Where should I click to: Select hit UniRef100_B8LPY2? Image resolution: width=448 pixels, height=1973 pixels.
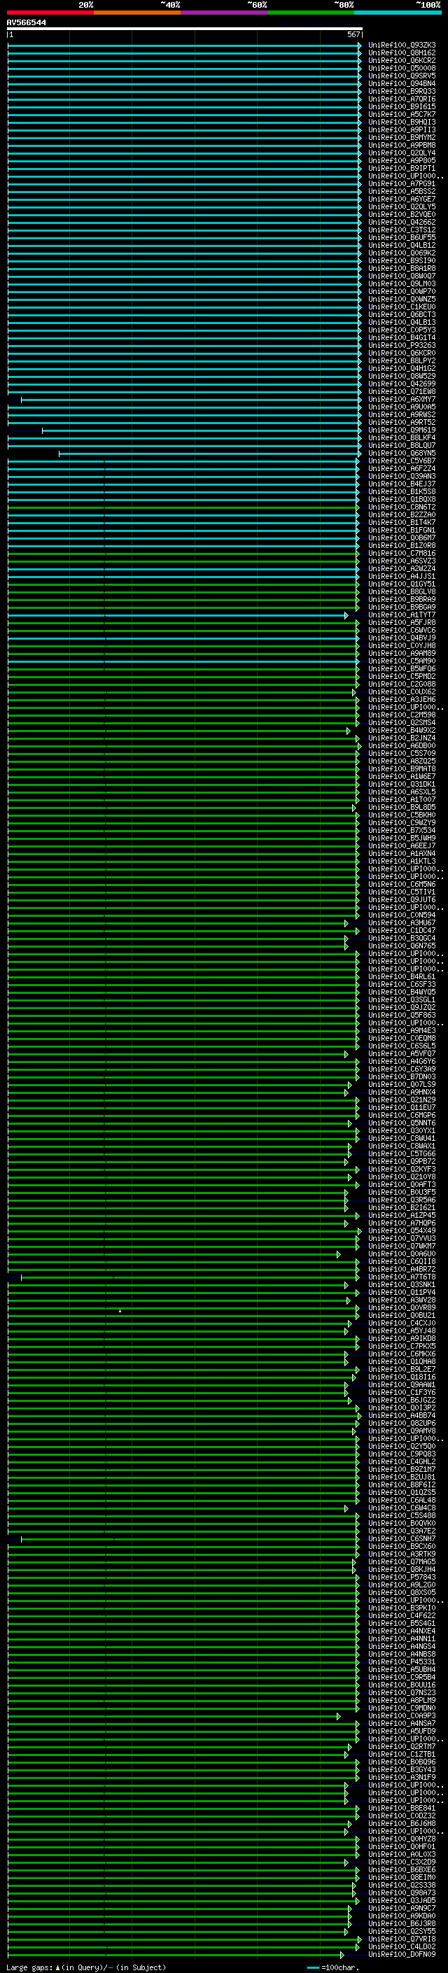click(402, 360)
